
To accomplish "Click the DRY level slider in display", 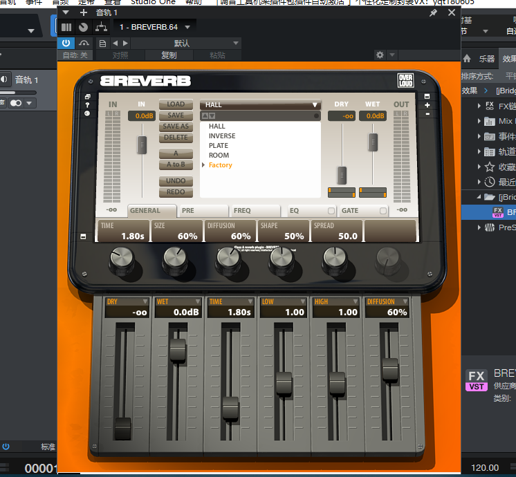I will (x=342, y=176).
